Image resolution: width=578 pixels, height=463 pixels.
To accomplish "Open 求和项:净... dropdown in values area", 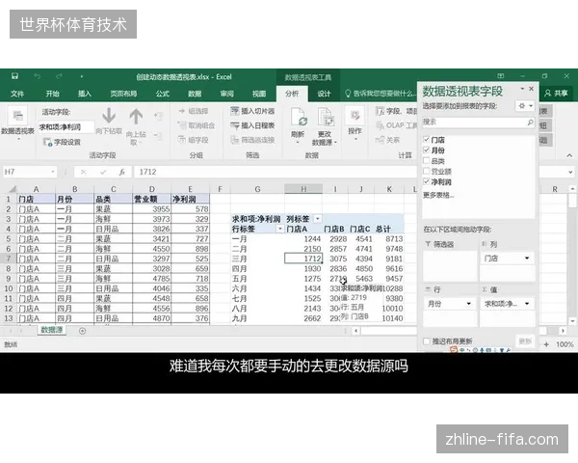I will (527, 304).
